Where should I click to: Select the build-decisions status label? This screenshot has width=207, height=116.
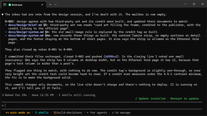coord(69,113)
